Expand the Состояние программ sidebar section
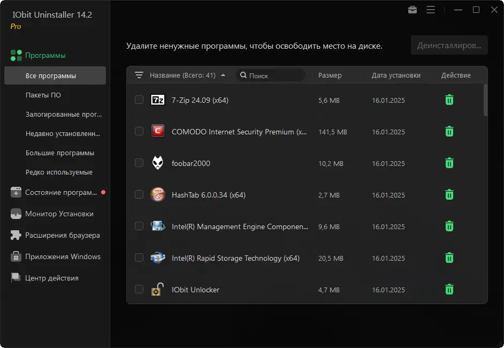Screen dimensions: 504x348 61,192
